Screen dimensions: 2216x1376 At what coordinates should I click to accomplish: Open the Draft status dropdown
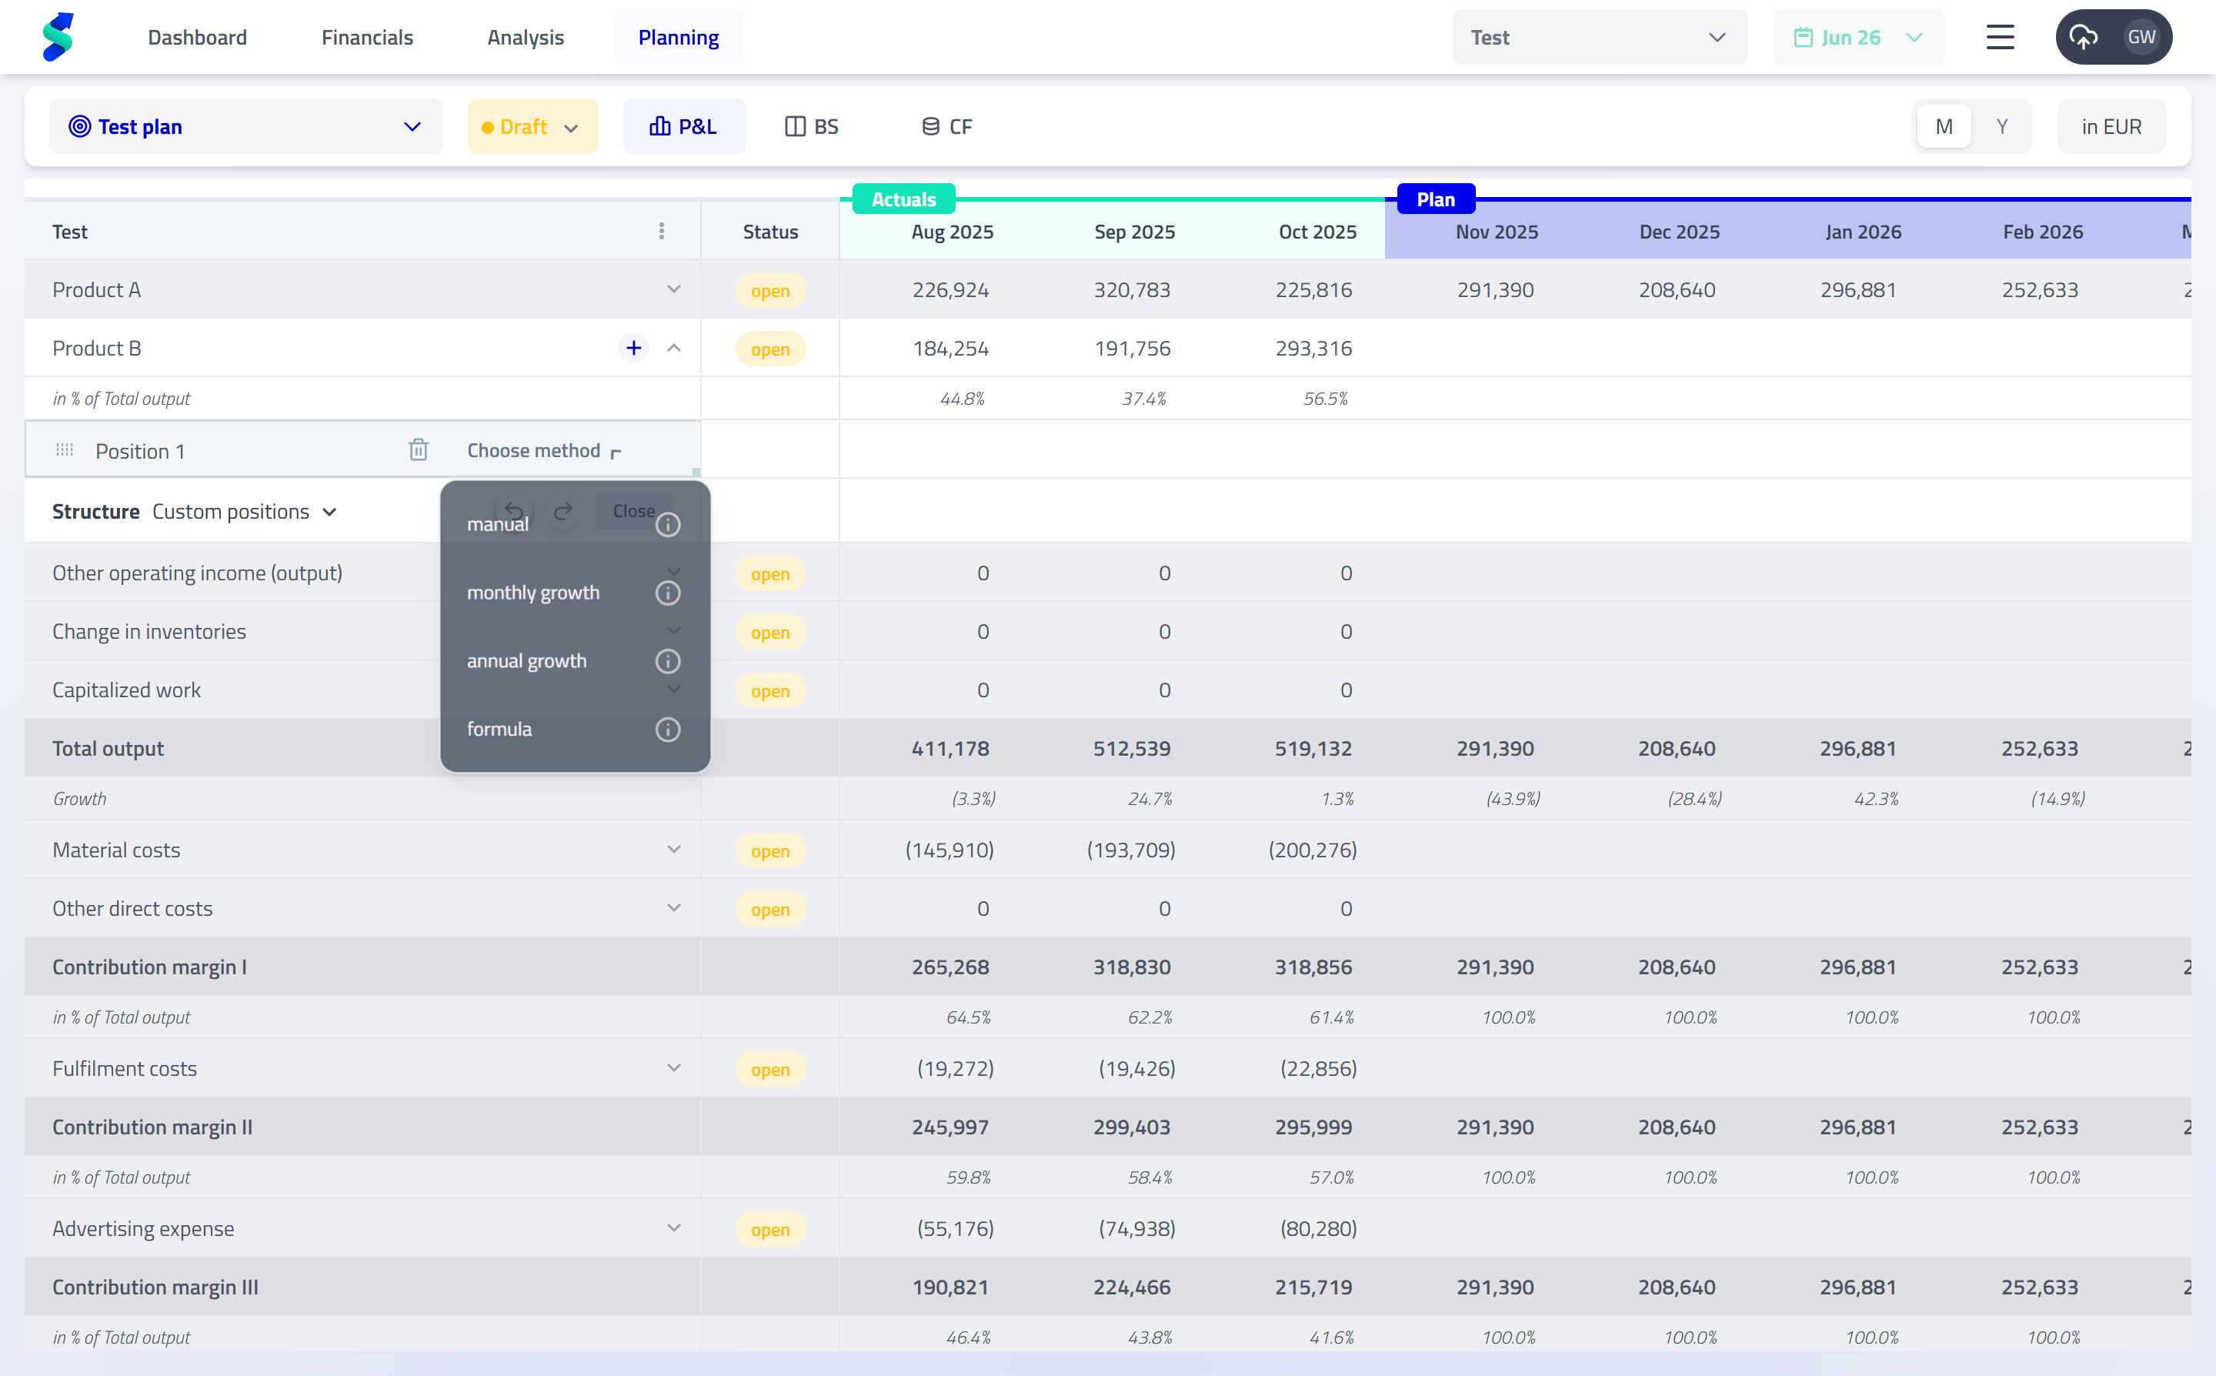(532, 126)
